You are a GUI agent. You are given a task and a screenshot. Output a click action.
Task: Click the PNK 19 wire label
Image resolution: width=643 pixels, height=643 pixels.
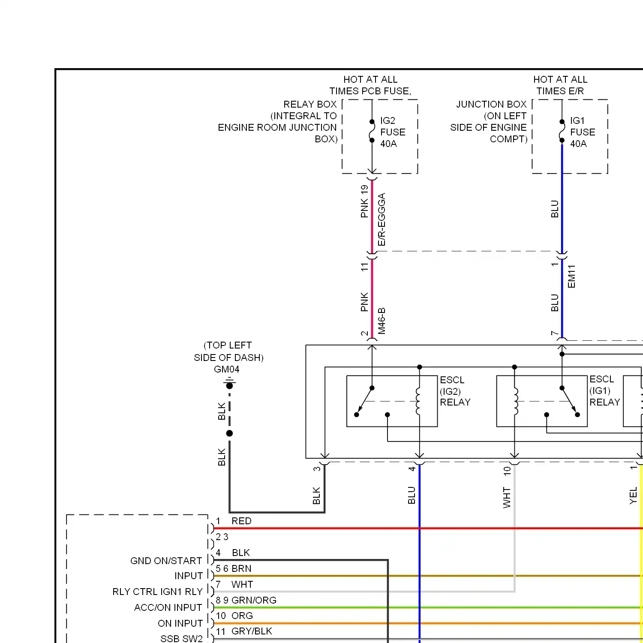tap(364, 201)
